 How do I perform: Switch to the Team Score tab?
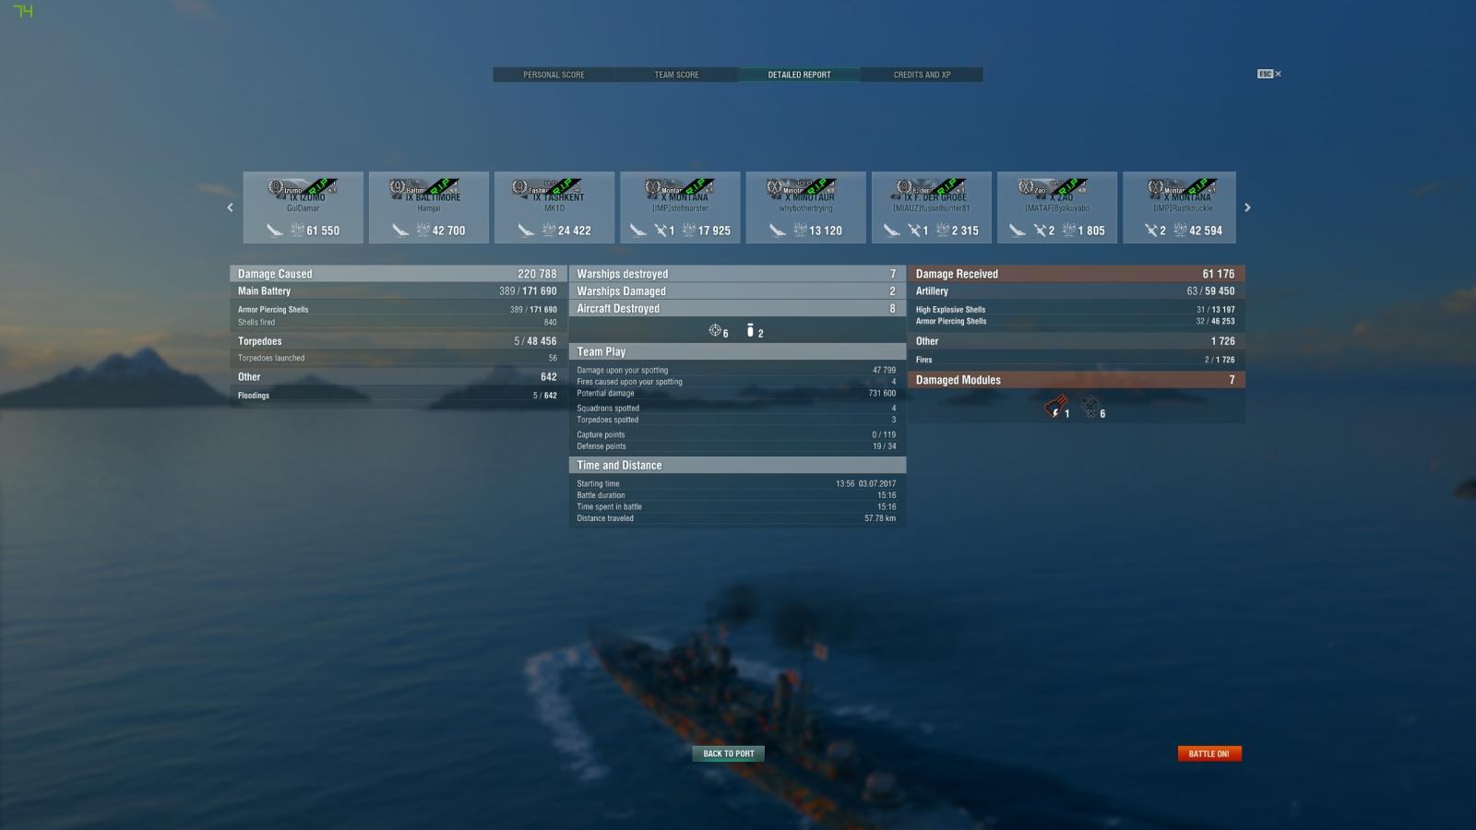(676, 75)
